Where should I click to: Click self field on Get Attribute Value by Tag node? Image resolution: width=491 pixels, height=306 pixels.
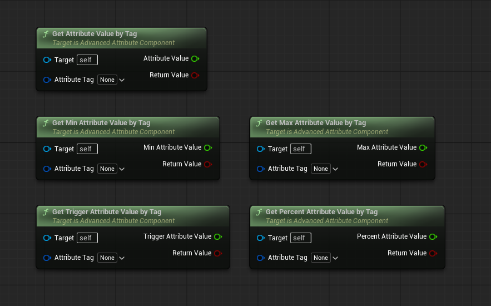click(x=87, y=60)
